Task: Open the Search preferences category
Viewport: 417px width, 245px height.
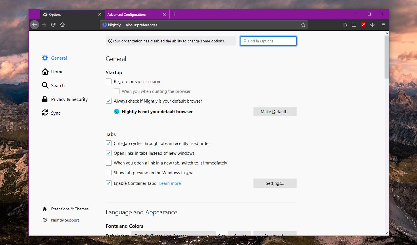Action: (53, 85)
